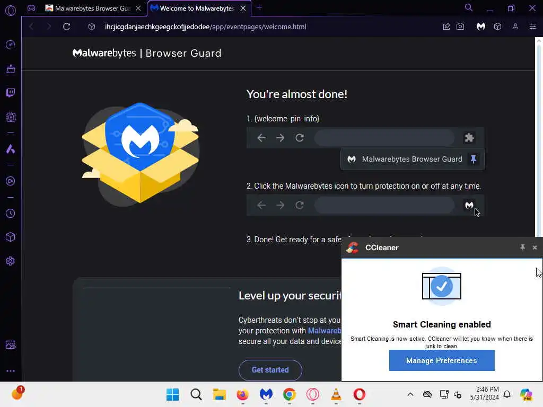Reload the current page
The width and height of the screenshot is (543, 407).
point(66,26)
